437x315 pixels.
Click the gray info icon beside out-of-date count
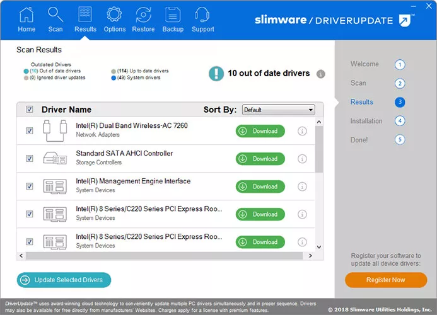[321, 74]
